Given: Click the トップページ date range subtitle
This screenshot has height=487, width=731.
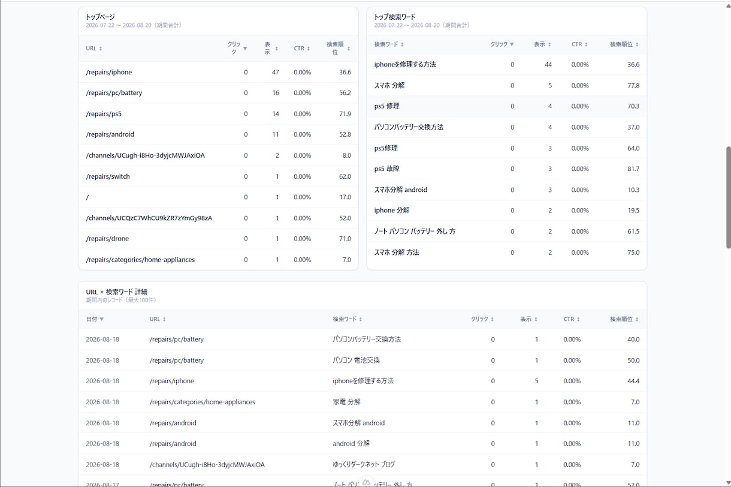Looking at the screenshot, I should click(x=134, y=25).
